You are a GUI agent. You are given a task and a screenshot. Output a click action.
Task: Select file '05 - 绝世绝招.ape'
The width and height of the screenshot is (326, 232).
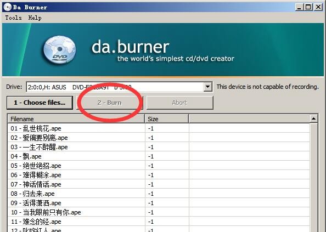[x=36, y=166]
